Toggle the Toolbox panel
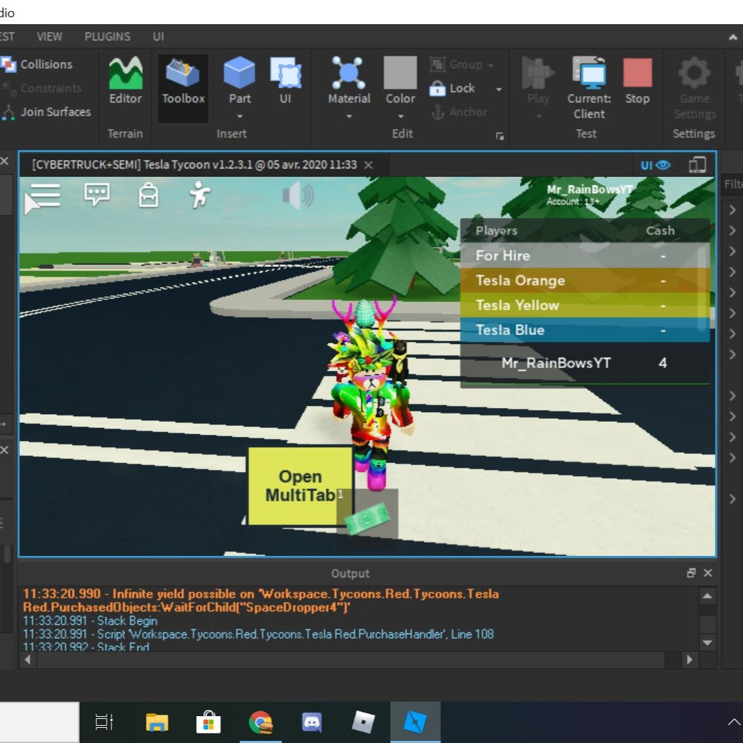 click(183, 80)
